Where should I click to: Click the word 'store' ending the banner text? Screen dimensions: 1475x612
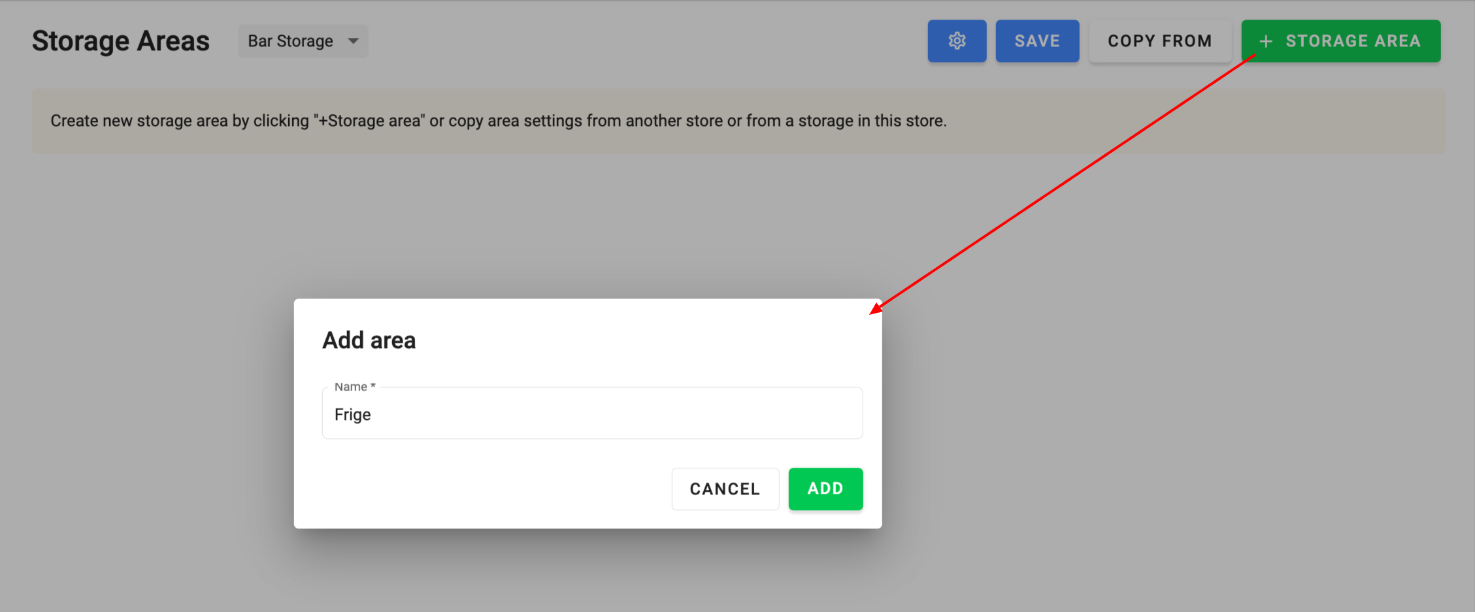coord(924,121)
